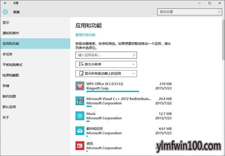The image size is (225, 156).
Task: Click the back arrow in title bar
Action: [x=5, y=3]
